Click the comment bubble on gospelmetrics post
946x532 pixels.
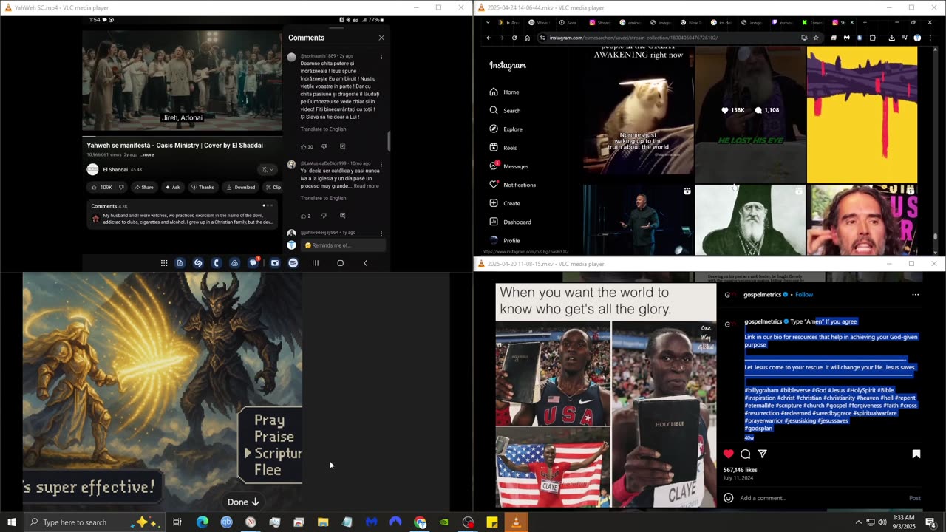[746, 454]
